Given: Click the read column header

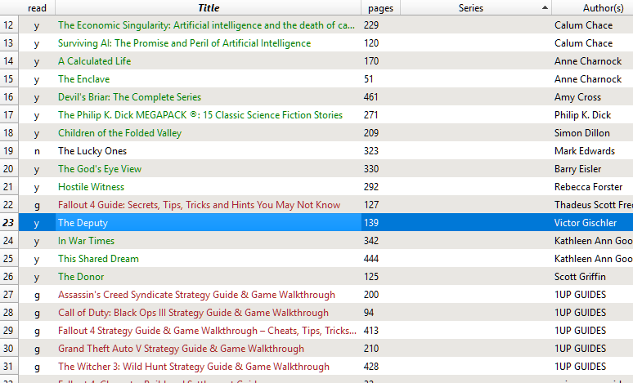Looking at the screenshot, I should coord(37,7).
